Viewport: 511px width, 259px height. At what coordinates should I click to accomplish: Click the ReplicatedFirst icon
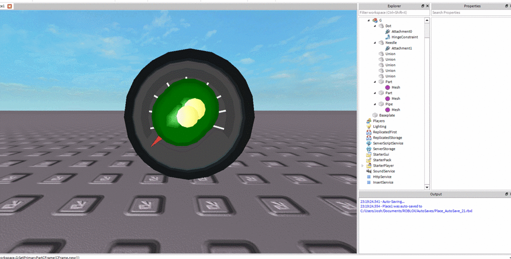coord(369,132)
